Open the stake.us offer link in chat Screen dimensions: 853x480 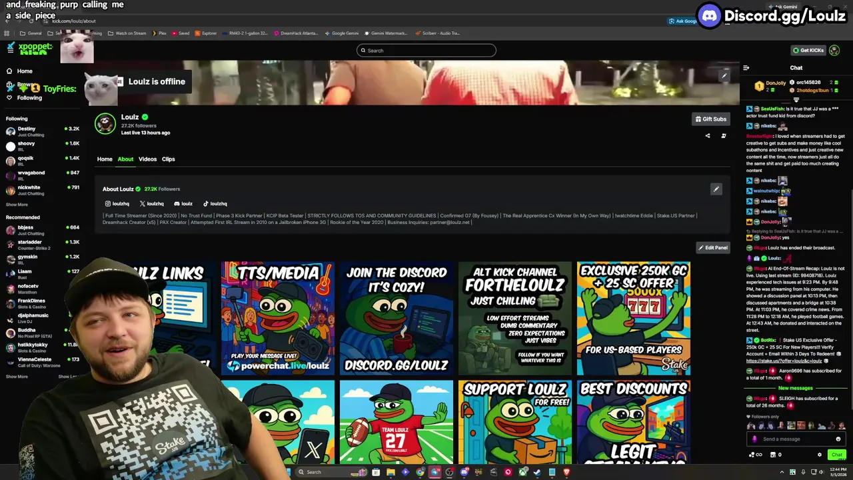tap(785, 361)
